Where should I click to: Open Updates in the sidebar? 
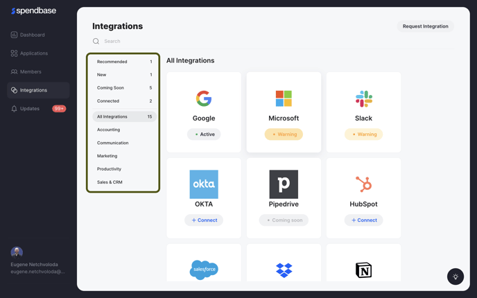tap(38, 109)
